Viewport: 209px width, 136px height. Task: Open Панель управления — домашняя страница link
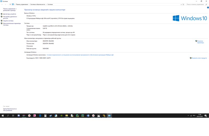point(10,10)
